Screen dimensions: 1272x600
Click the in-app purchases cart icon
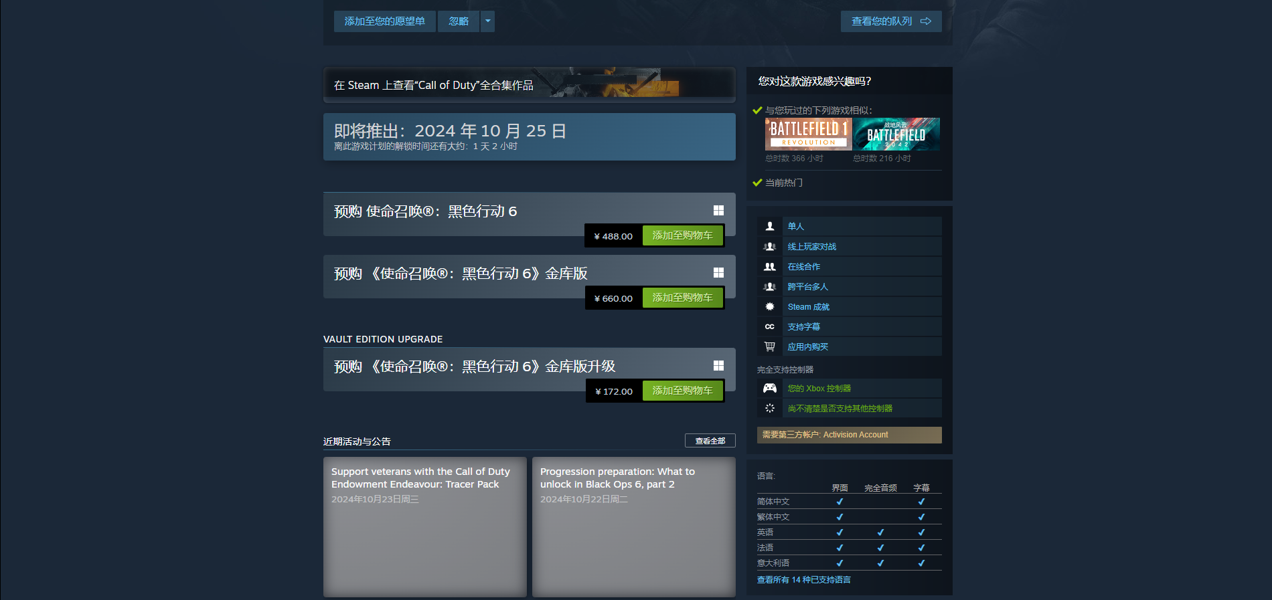770,346
